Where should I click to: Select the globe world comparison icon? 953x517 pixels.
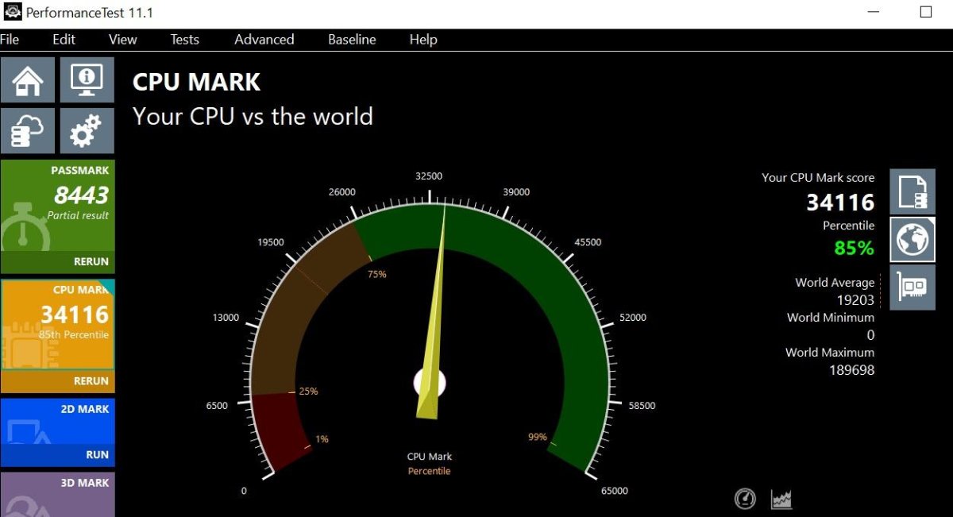pyautogui.click(x=912, y=240)
